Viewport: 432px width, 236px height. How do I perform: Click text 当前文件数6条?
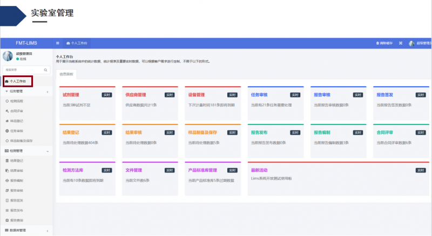[x=138, y=181]
